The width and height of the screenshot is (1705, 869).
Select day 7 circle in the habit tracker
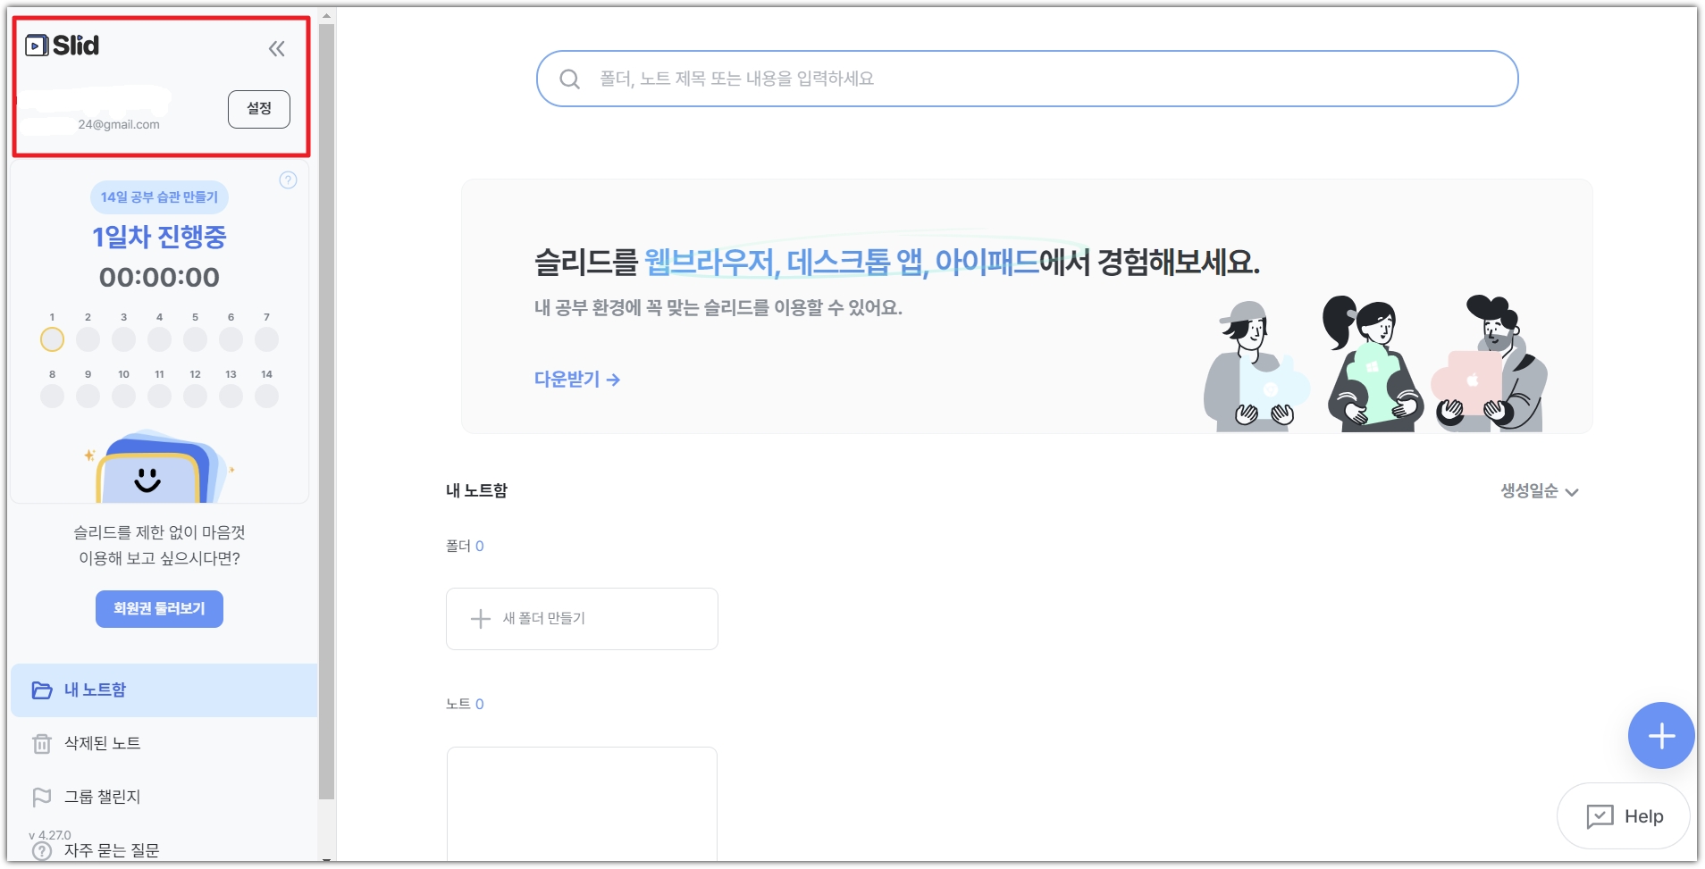click(266, 339)
